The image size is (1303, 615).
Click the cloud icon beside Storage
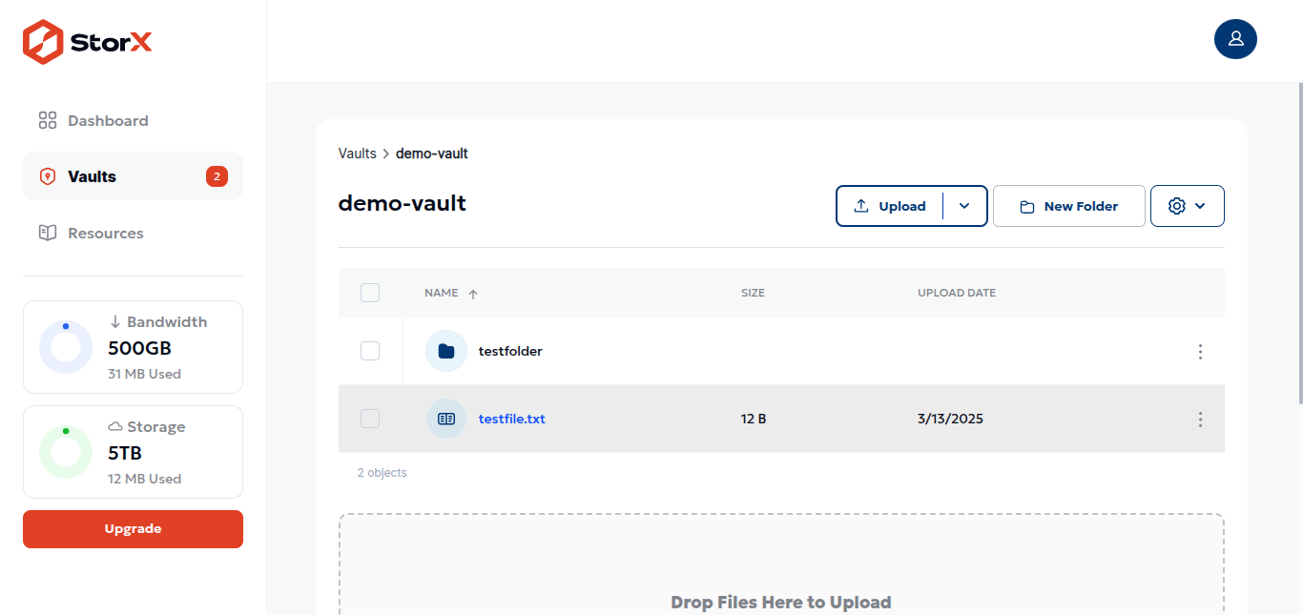pos(115,426)
